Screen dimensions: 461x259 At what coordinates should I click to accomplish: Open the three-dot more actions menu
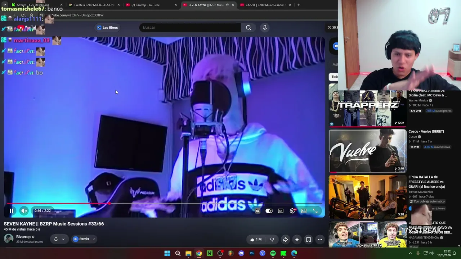(320, 240)
